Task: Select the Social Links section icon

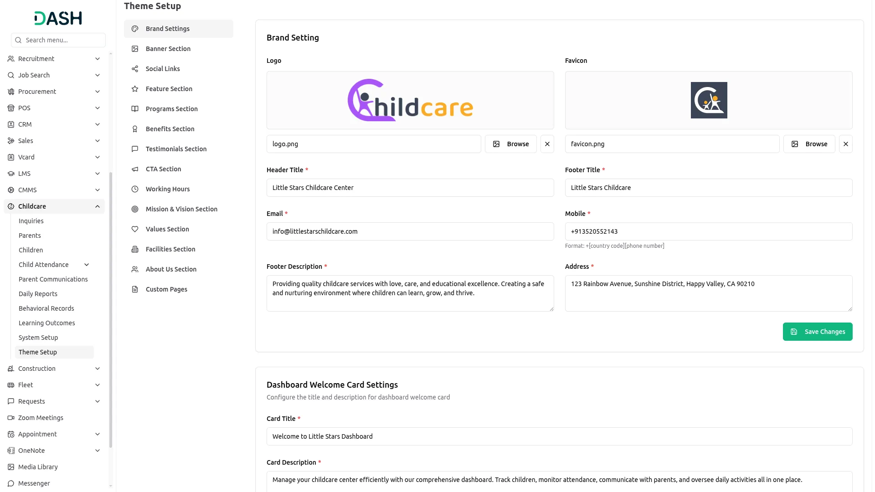Action: coord(134,68)
